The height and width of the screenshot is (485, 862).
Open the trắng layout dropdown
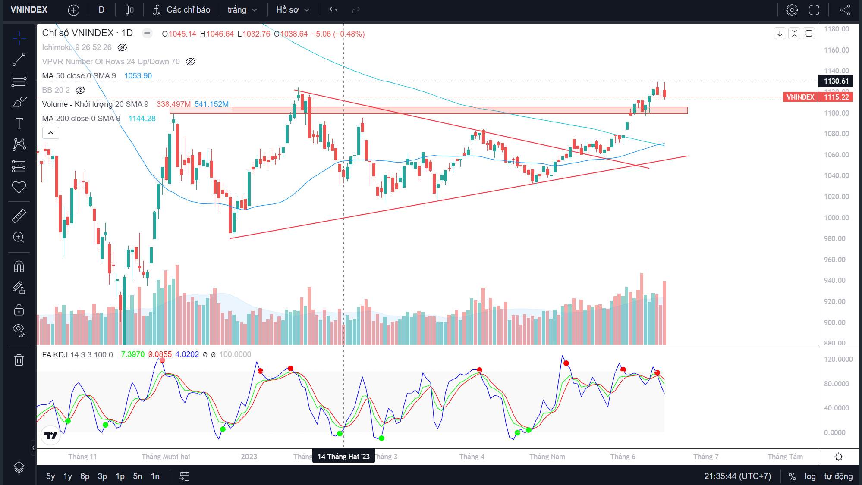click(x=242, y=10)
